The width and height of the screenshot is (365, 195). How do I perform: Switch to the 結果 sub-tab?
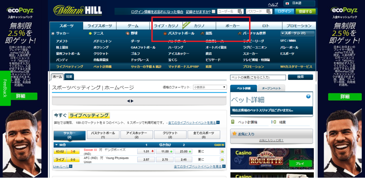(x=69, y=77)
